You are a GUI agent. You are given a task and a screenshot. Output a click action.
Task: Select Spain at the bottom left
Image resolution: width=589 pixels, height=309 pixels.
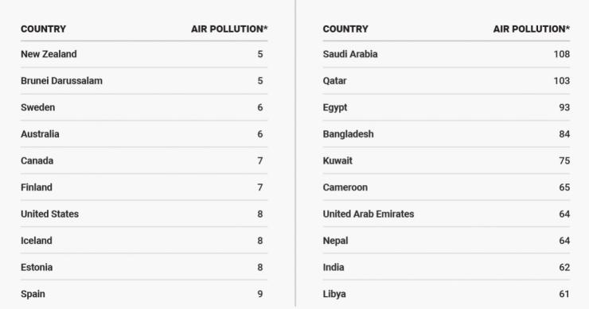33,294
